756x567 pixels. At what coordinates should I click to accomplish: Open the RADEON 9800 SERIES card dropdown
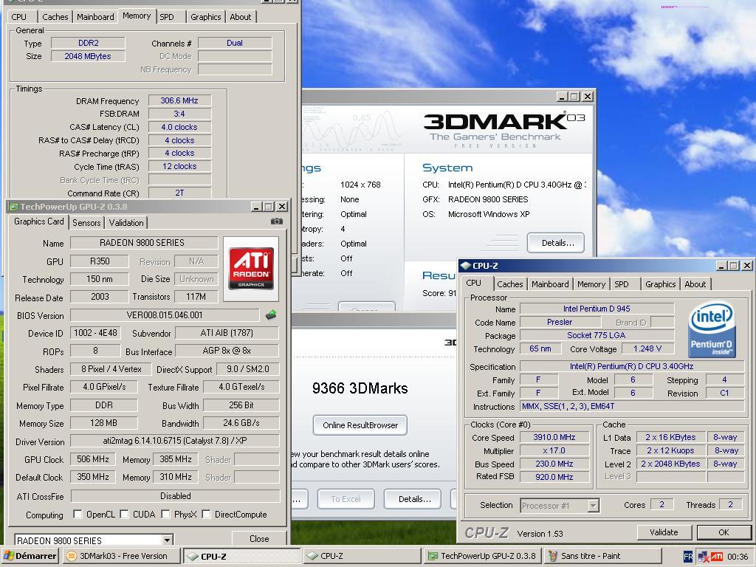(x=168, y=540)
